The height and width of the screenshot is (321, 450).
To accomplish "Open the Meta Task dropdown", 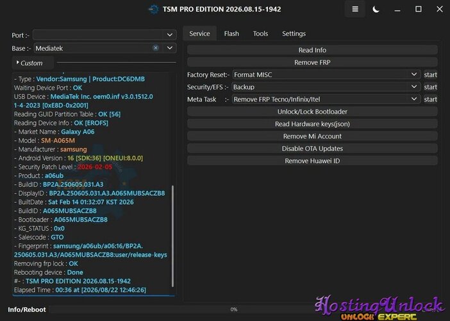I will [x=326, y=99].
